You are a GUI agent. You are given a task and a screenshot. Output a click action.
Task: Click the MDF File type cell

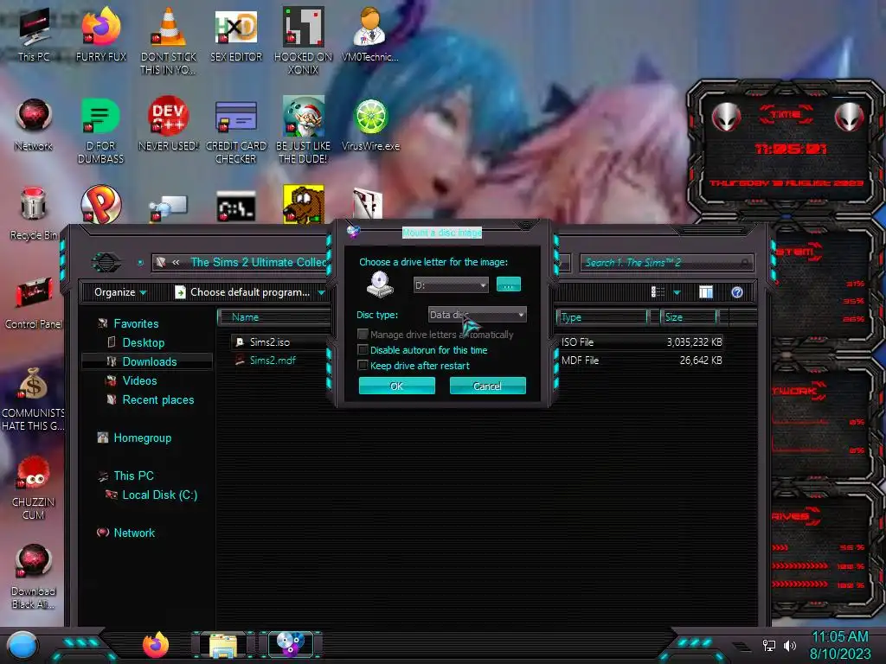pos(580,361)
